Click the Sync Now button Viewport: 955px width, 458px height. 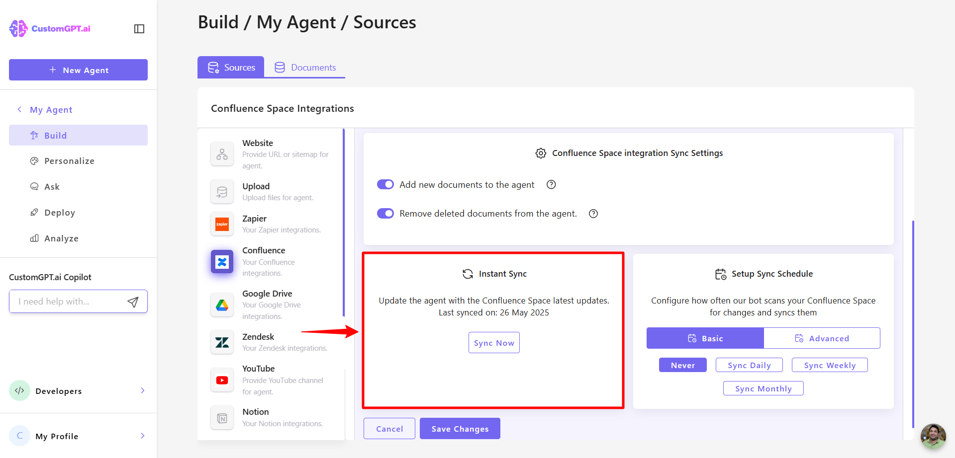click(494, 343)
